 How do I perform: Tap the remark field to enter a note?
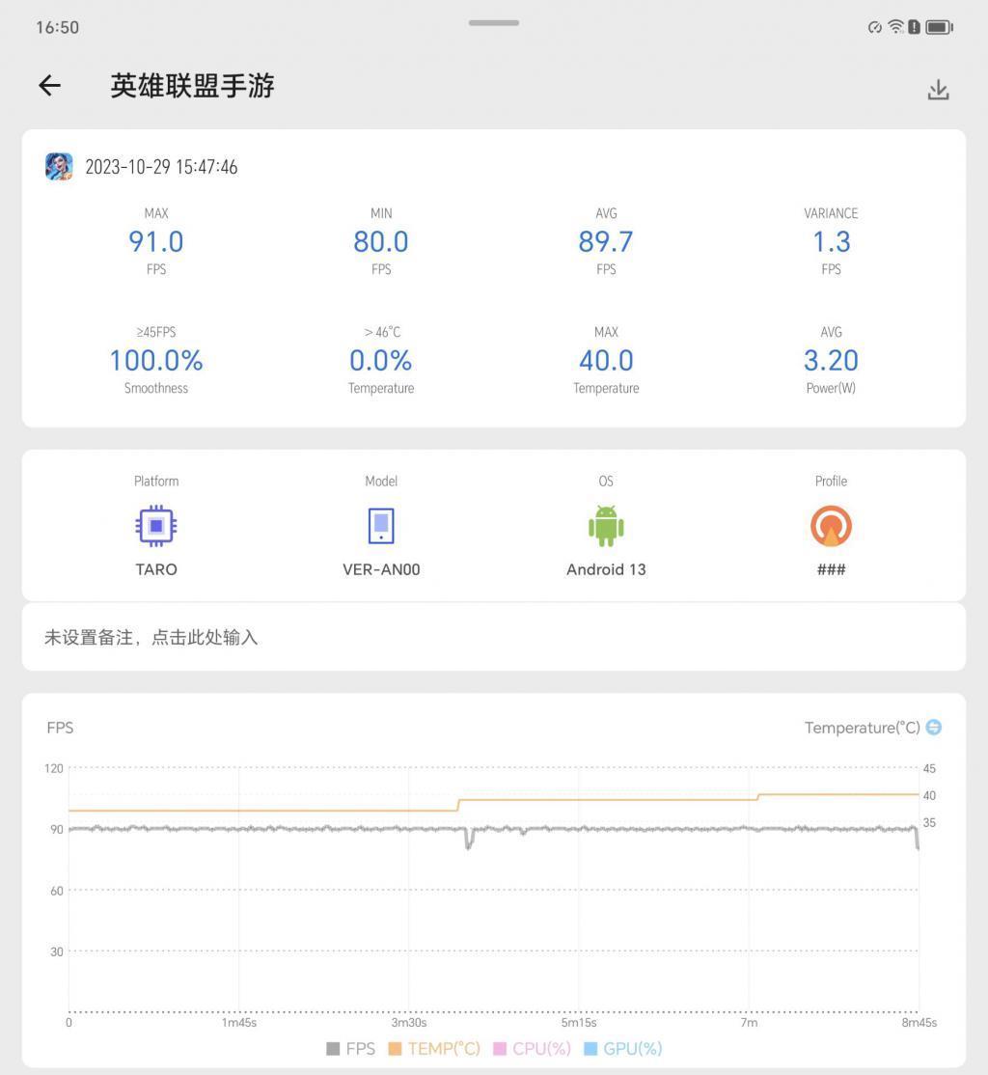(x=494, y=638)
